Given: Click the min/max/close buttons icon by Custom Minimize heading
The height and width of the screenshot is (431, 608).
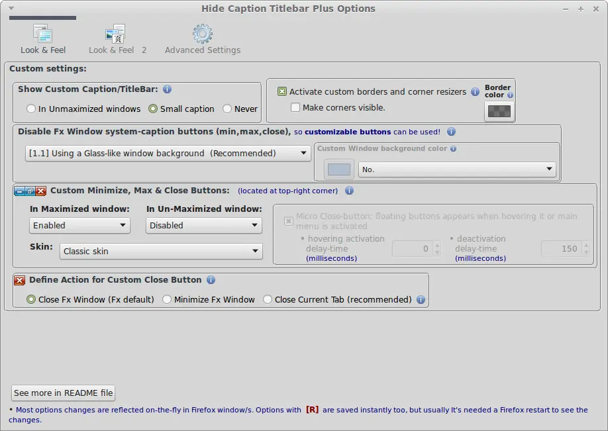Looking at the screenshot, I should tap(30, 191).
